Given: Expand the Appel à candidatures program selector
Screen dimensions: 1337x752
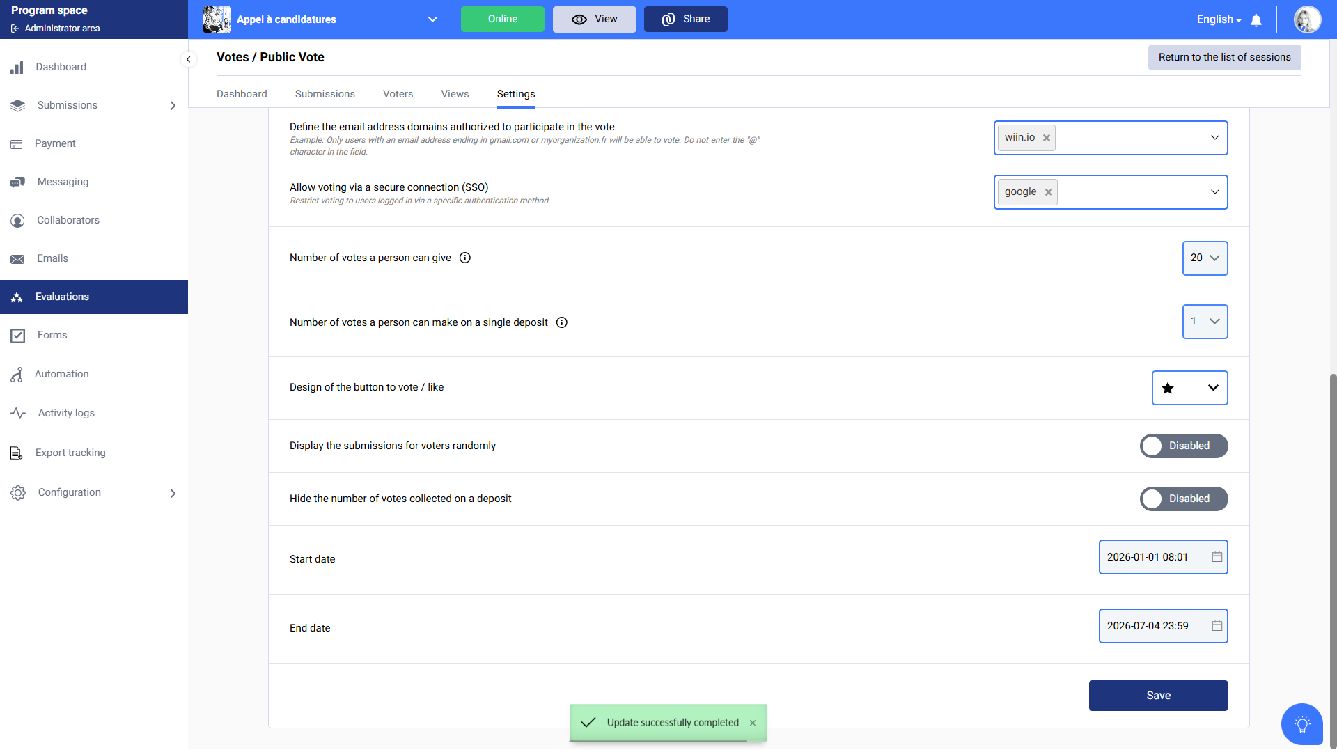Looking at the screenshot, I should point(432,19).
